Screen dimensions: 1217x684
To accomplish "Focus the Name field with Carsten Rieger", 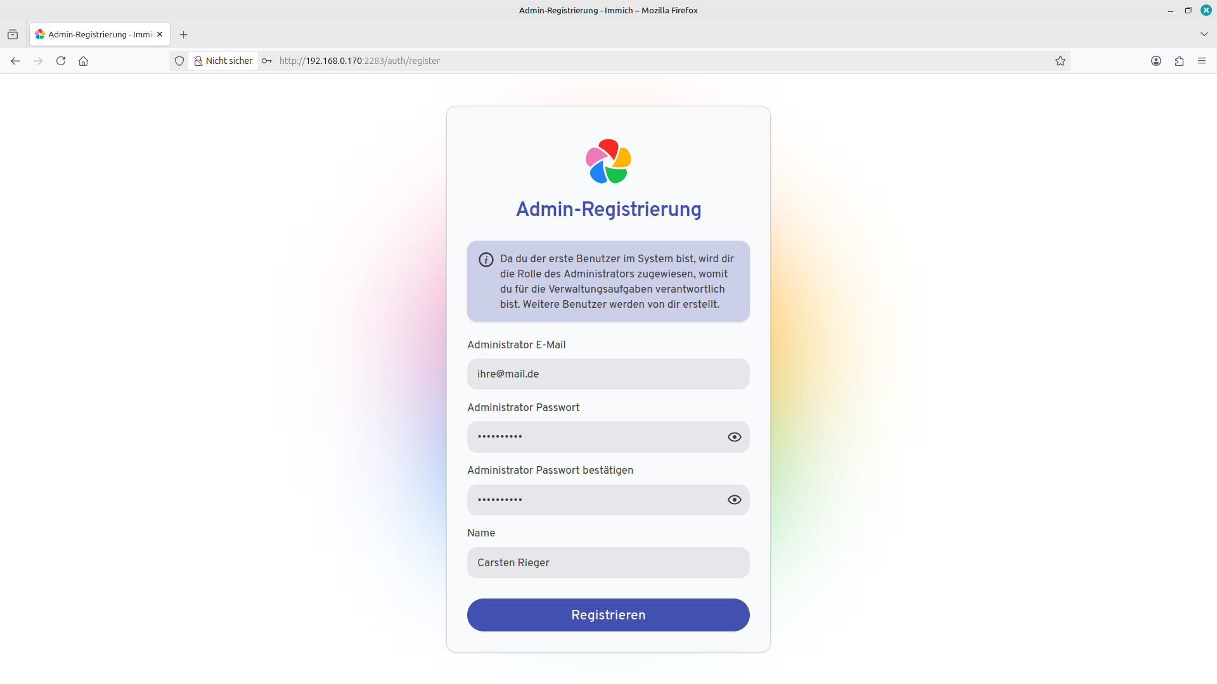I will 608,562.
